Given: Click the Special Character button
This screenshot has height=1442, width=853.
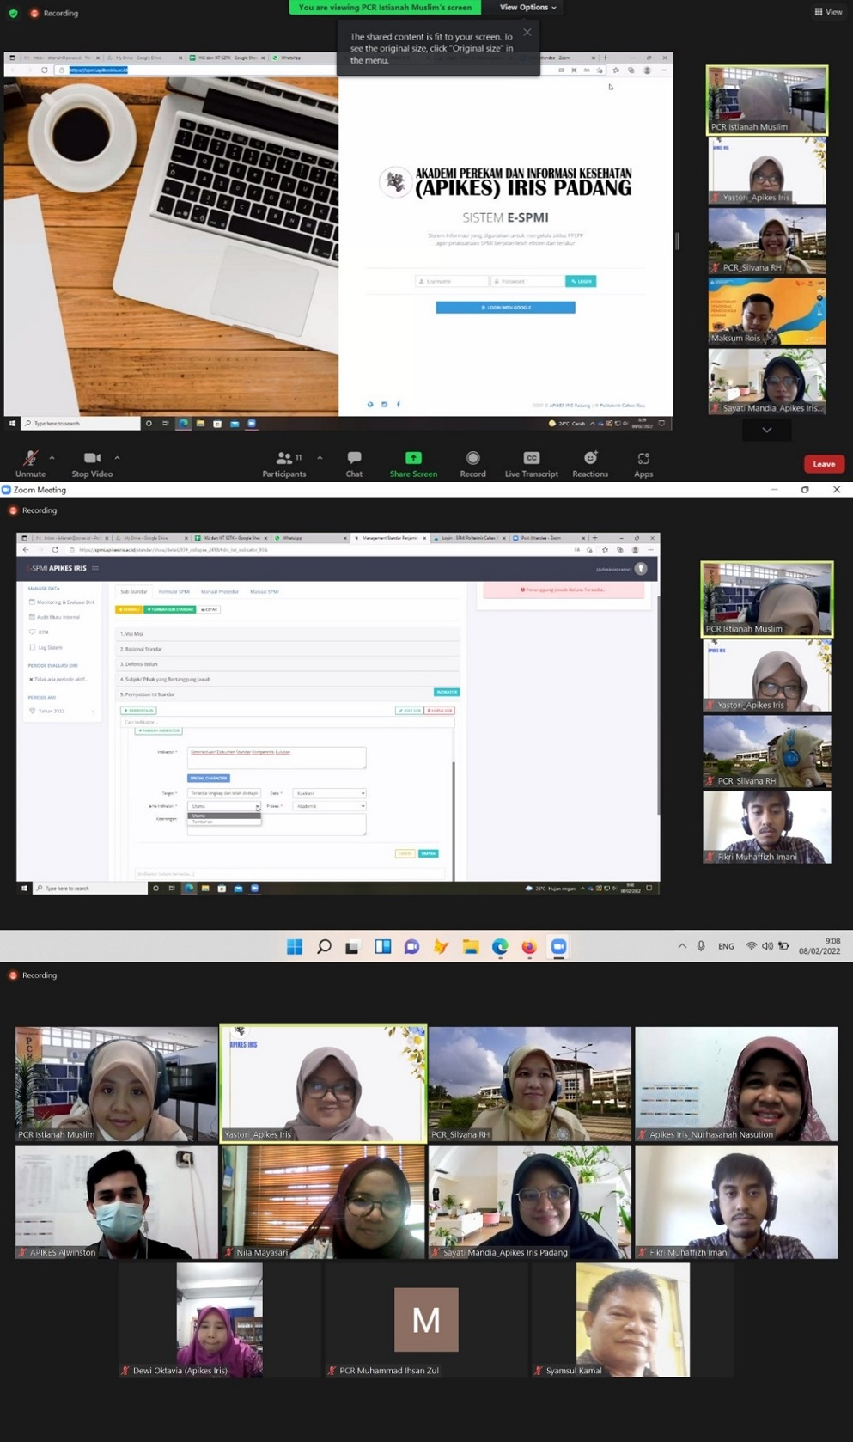Looking at the screenshot, I should (x=209, y=778).
